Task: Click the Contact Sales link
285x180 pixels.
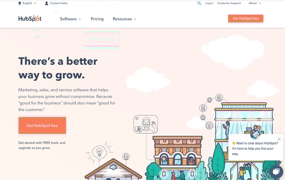Action: click(59, 3)
